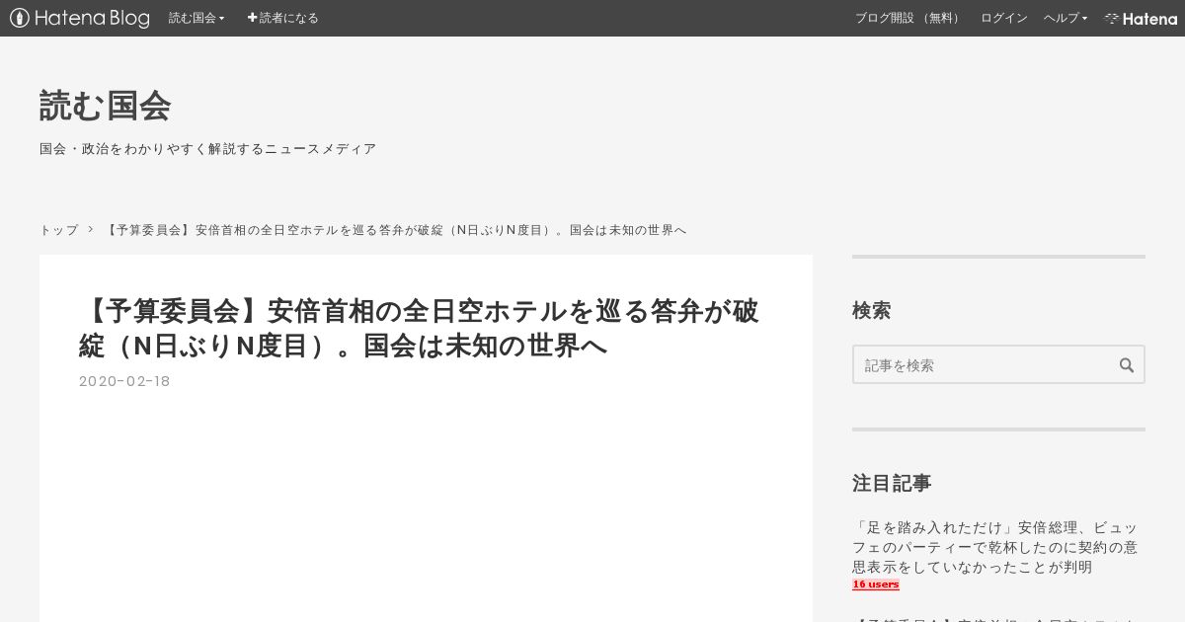Open featured article about ビュッフェのパーティー
Image resolution: width=1185 pixels, height=622 pixels.
(995, 547)
